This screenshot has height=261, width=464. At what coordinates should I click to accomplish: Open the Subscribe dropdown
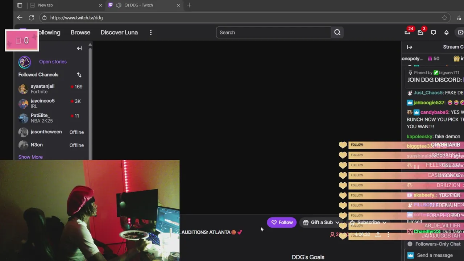[x=368, y=223]
